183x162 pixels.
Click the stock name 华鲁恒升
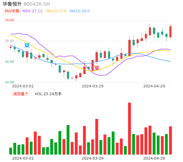(x=12, y=4)
